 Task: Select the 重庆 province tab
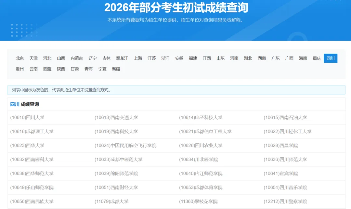tap(317, 58)
